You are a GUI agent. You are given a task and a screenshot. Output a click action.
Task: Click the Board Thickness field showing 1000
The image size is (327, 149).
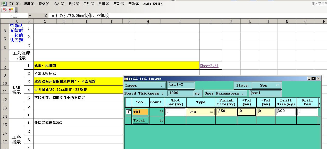(180, 93)
